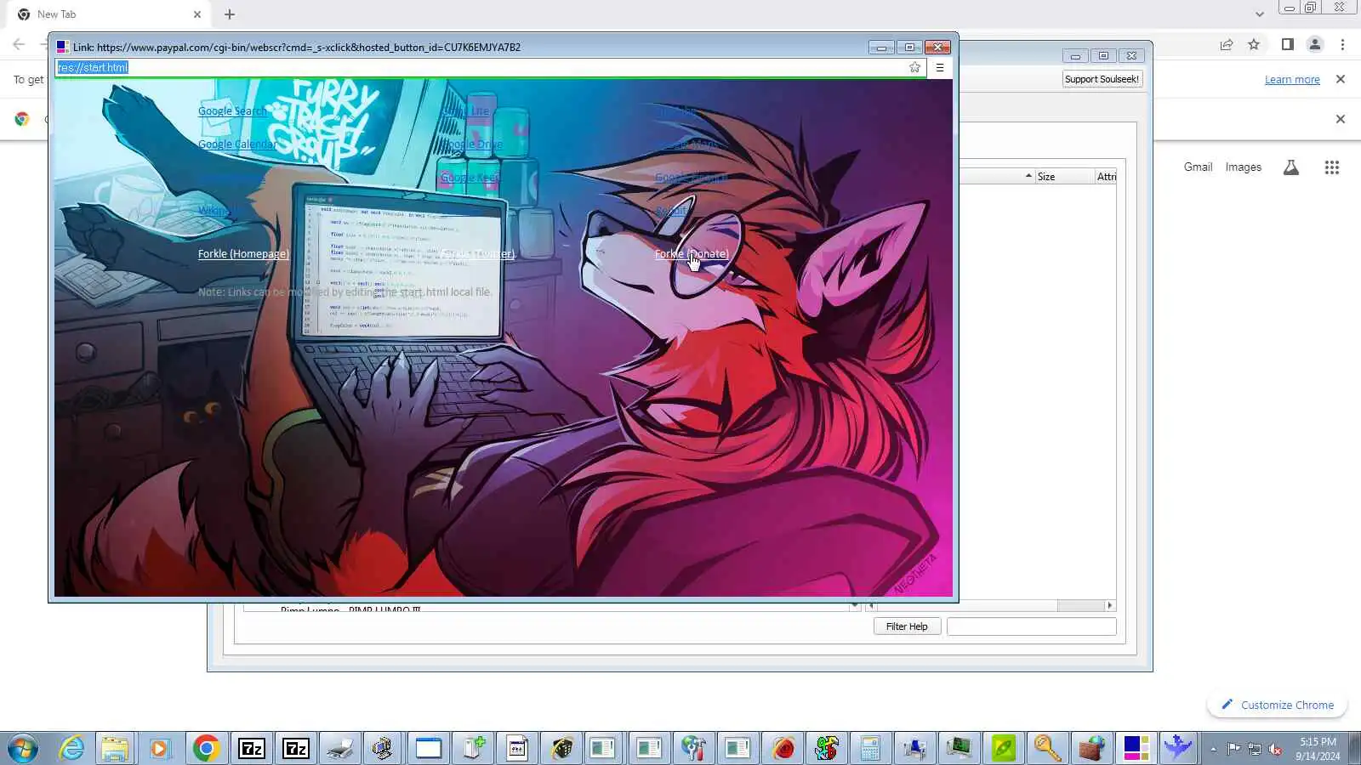The height and width of the screenshot is (765, 1361).
Task: Bookmark this tab with Chrome's star icon
Action: point(1254,45)
